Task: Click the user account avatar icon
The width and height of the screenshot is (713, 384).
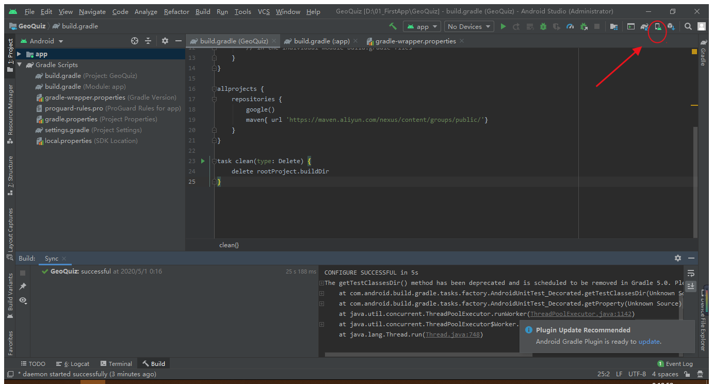Action: (702, 26)
